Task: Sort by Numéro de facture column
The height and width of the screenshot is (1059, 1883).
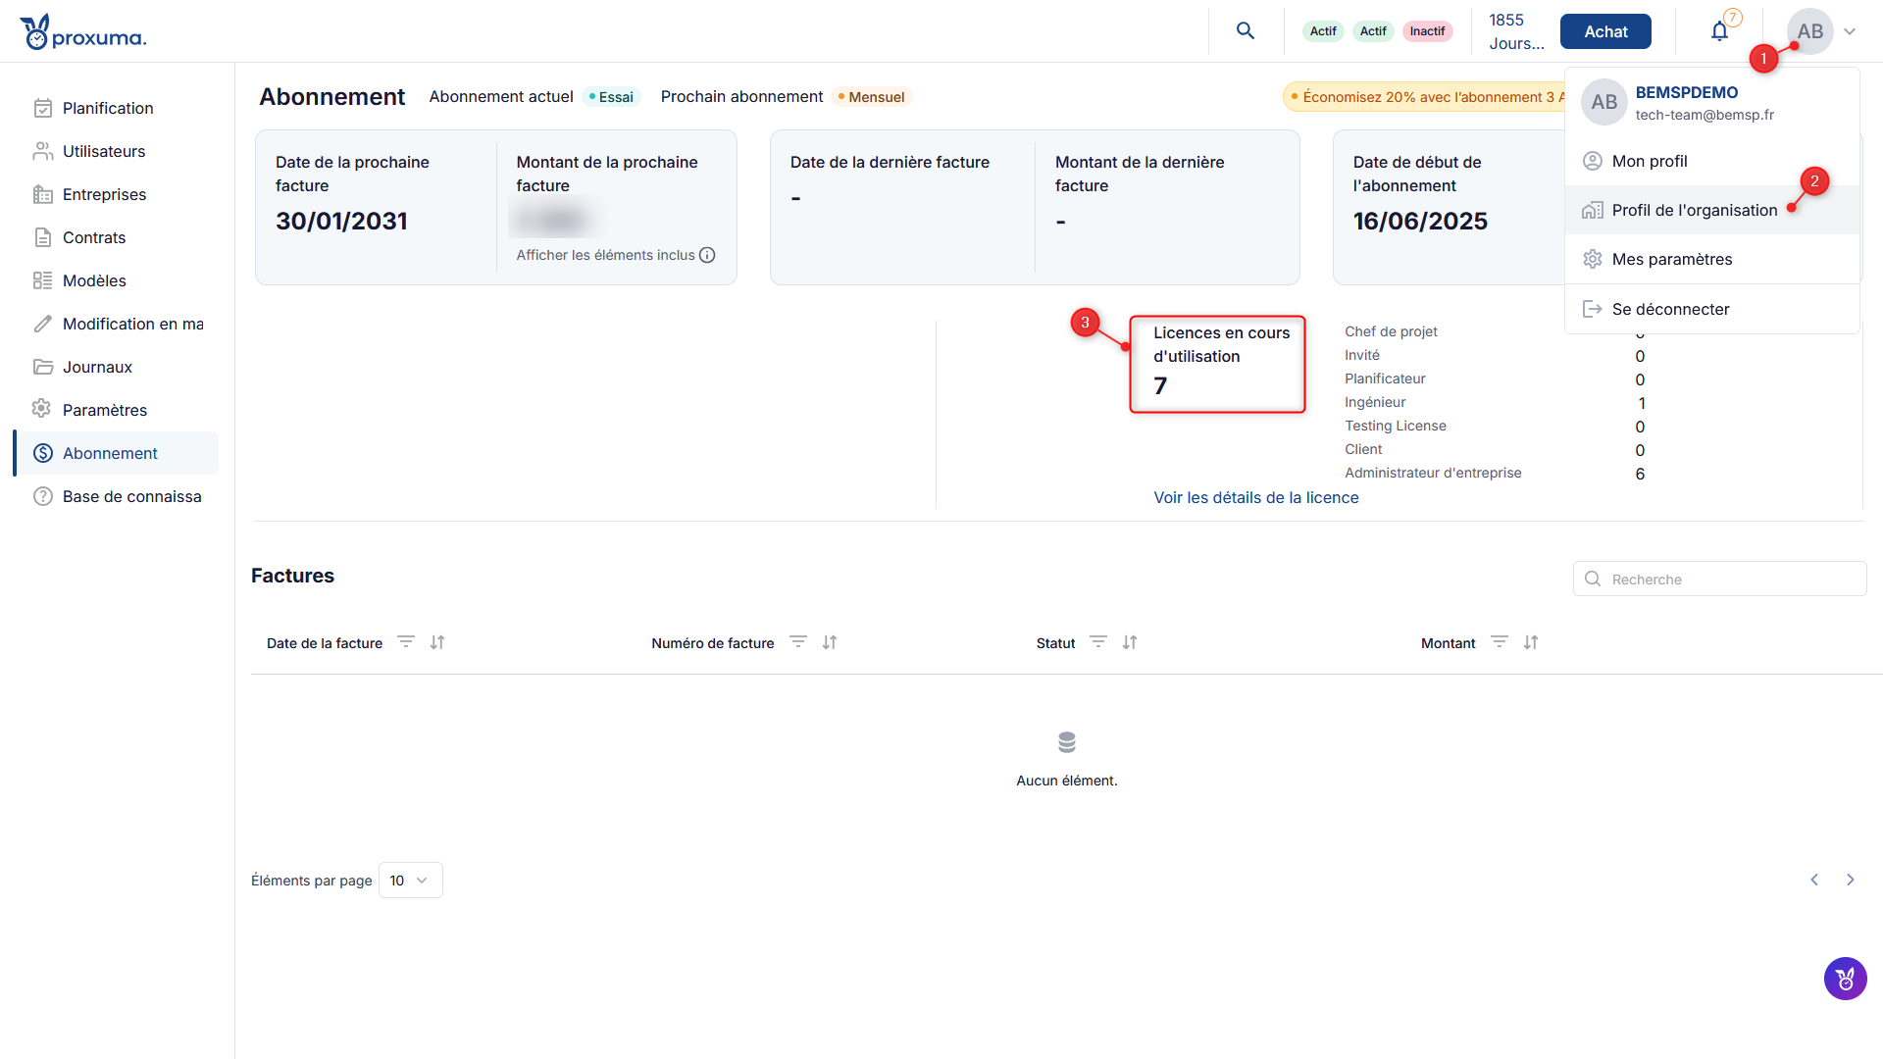Action: pyautogui.click(x=830, y=642)
